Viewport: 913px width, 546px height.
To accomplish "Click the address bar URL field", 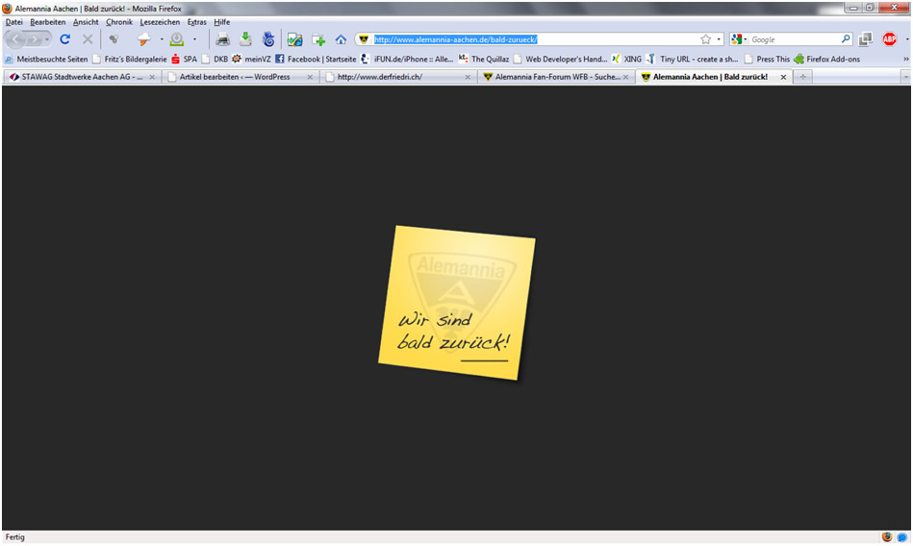I will (536, 39).
